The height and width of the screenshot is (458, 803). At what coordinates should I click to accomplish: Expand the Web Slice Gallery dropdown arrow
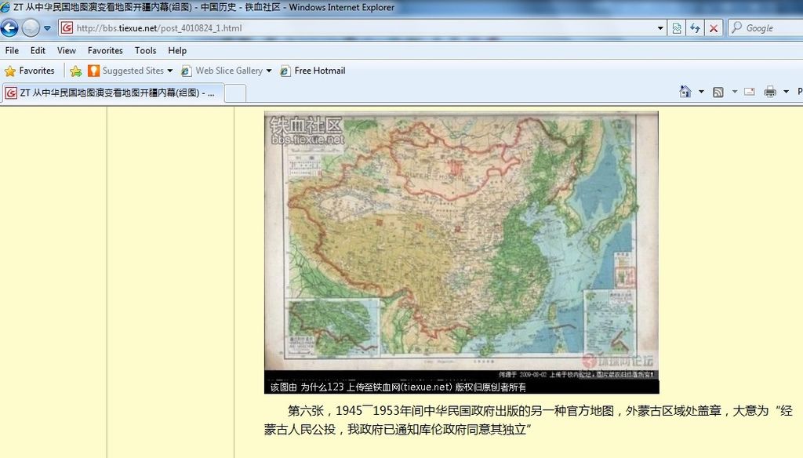[x=269, y=71]
